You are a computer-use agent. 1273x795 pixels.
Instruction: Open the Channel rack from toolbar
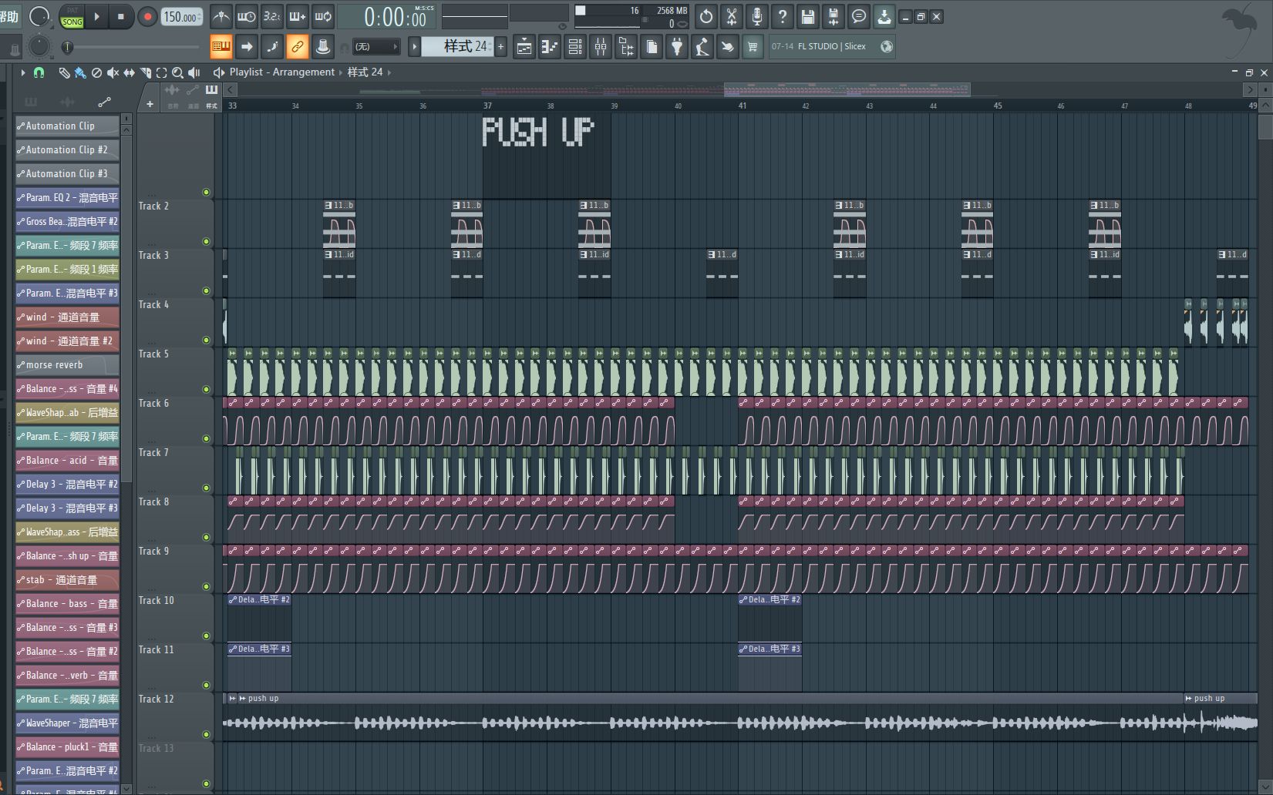(x=575, y=47)
